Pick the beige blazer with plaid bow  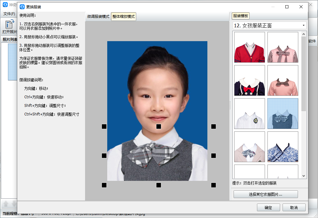point(250,147)
